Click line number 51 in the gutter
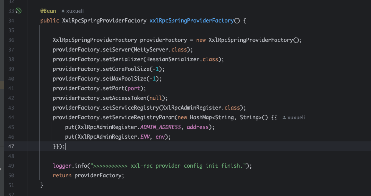 click(11, 185)
